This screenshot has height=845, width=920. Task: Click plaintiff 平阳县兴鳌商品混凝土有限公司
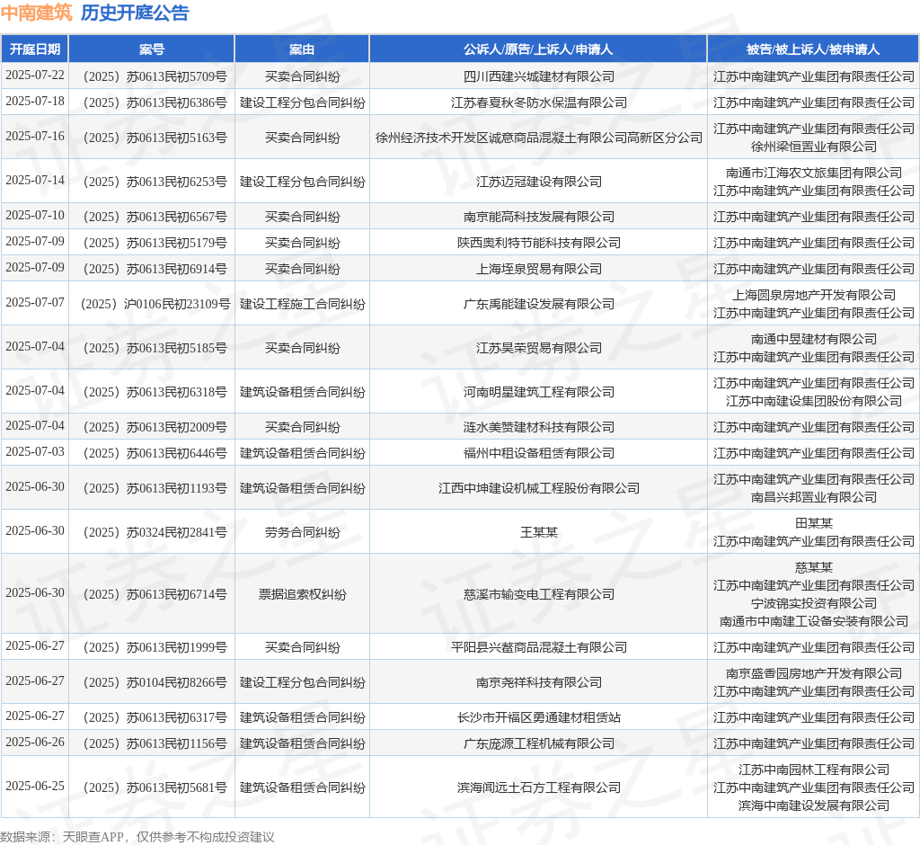[x=539, y=648]
